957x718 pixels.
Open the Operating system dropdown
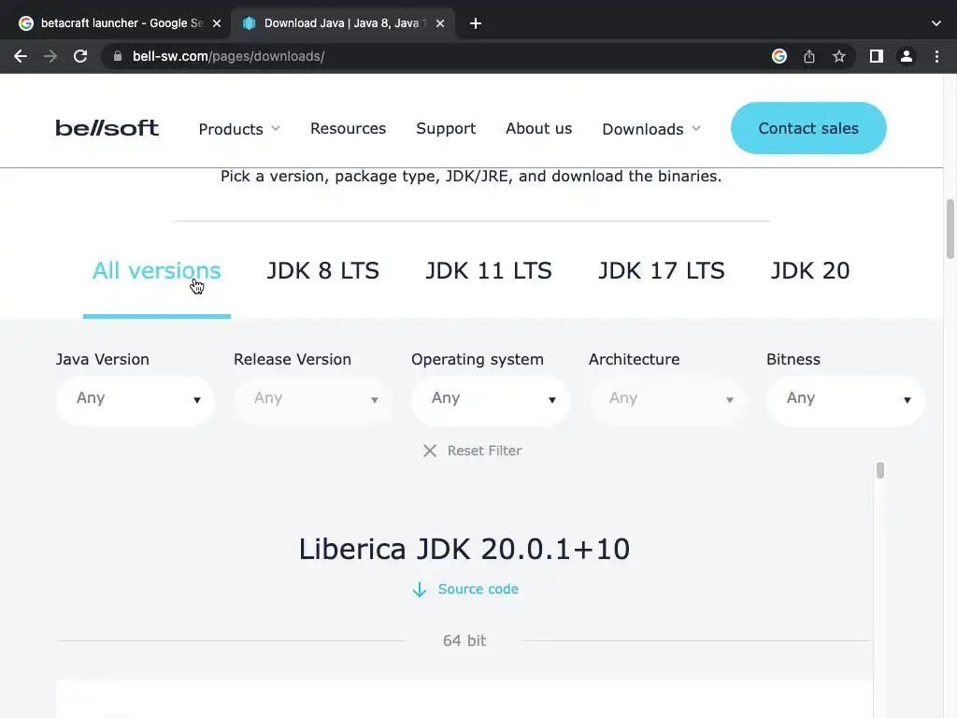[x=491, y=398]
